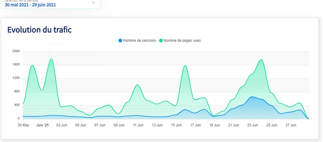Toggle the Nombre de pages vues legend label
The height and width of the screenshot is (142, 323).
pos(182,41)
